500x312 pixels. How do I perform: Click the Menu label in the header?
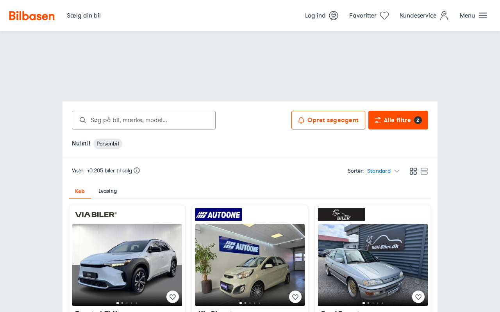(467, 16)
